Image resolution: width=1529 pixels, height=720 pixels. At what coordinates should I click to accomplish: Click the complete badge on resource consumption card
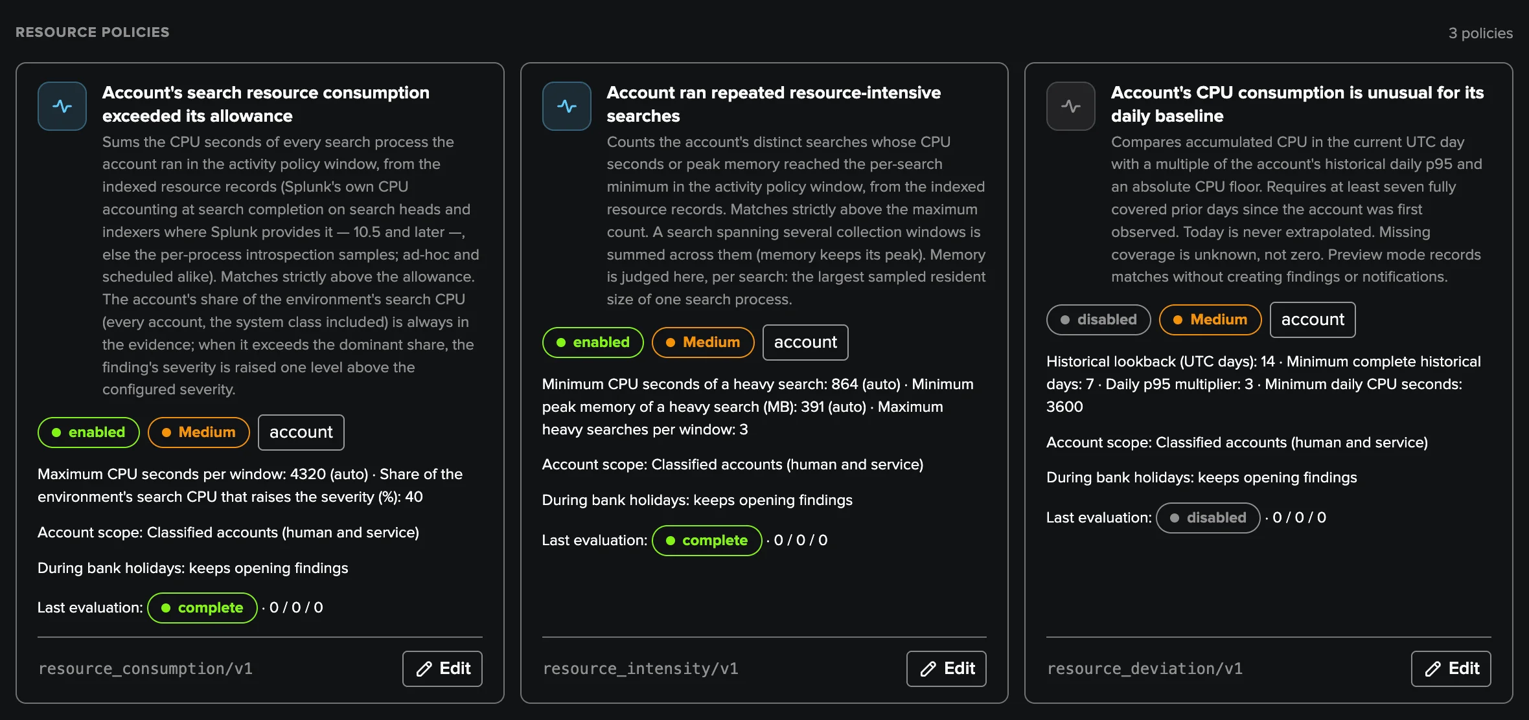point(202,608)
